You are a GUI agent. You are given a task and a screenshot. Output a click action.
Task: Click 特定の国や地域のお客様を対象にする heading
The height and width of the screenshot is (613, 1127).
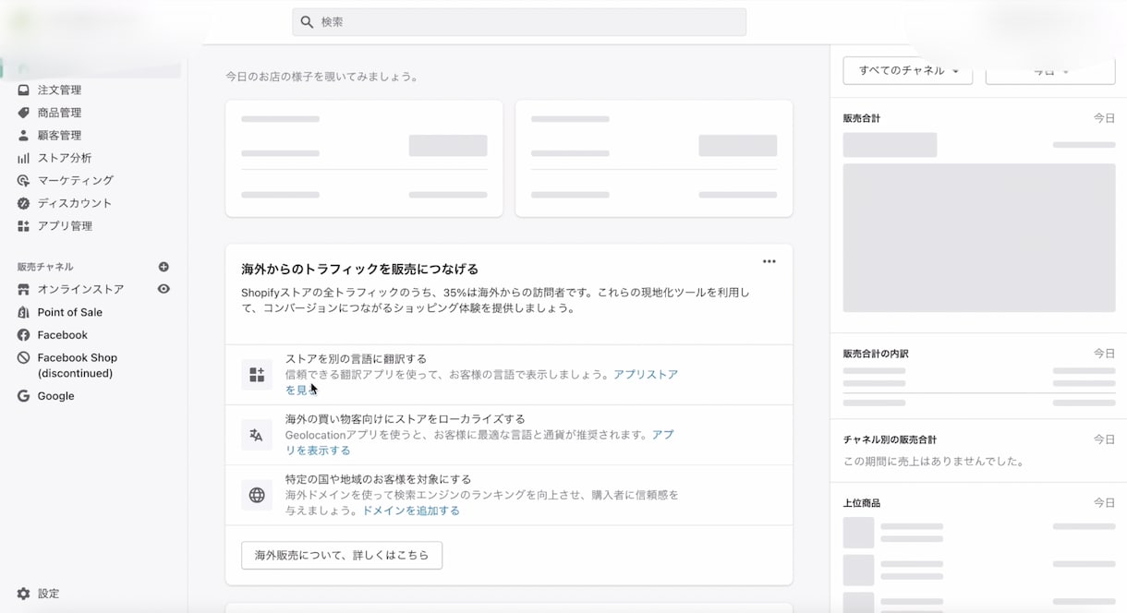pos(379,479)
